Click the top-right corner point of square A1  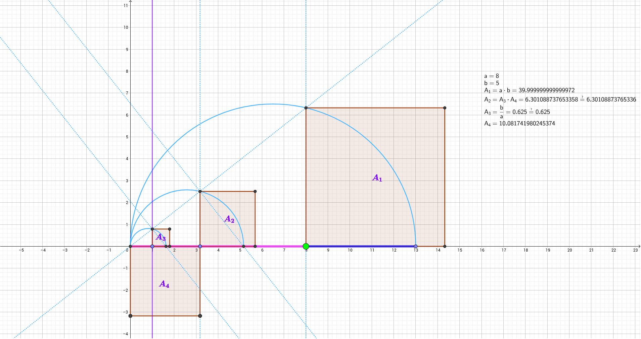[445, 108]
